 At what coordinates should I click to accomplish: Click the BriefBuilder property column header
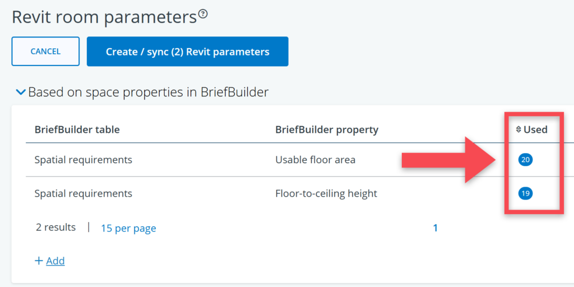(x=327, y=129)
